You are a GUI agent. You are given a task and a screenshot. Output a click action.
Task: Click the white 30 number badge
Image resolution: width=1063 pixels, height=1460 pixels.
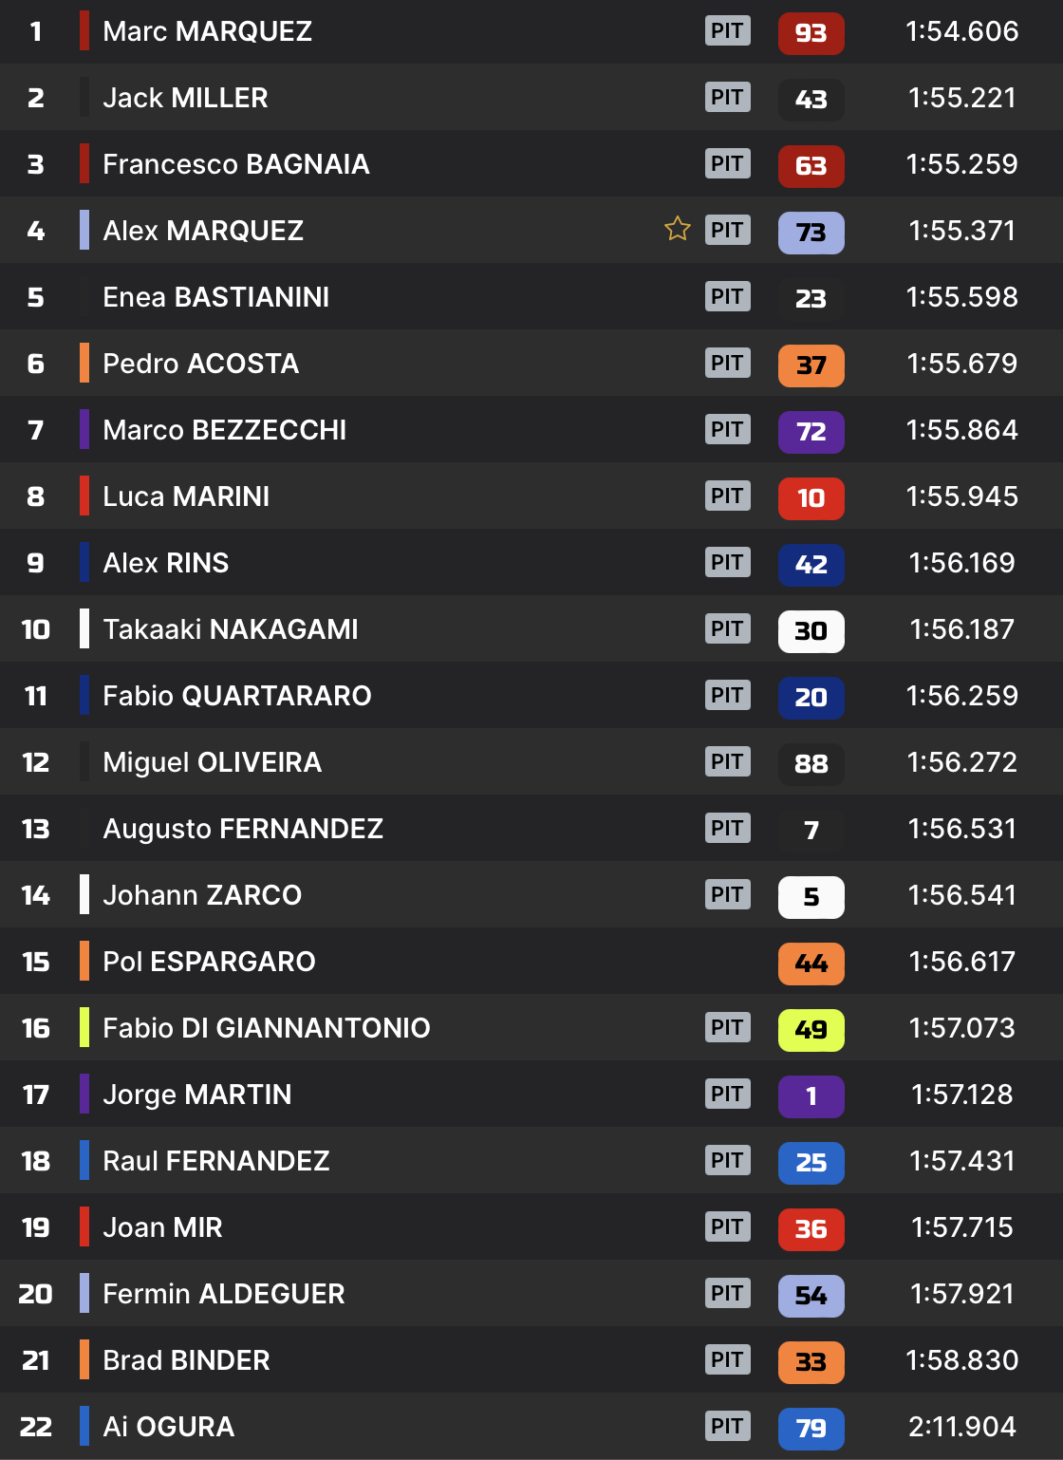(811, 631)
